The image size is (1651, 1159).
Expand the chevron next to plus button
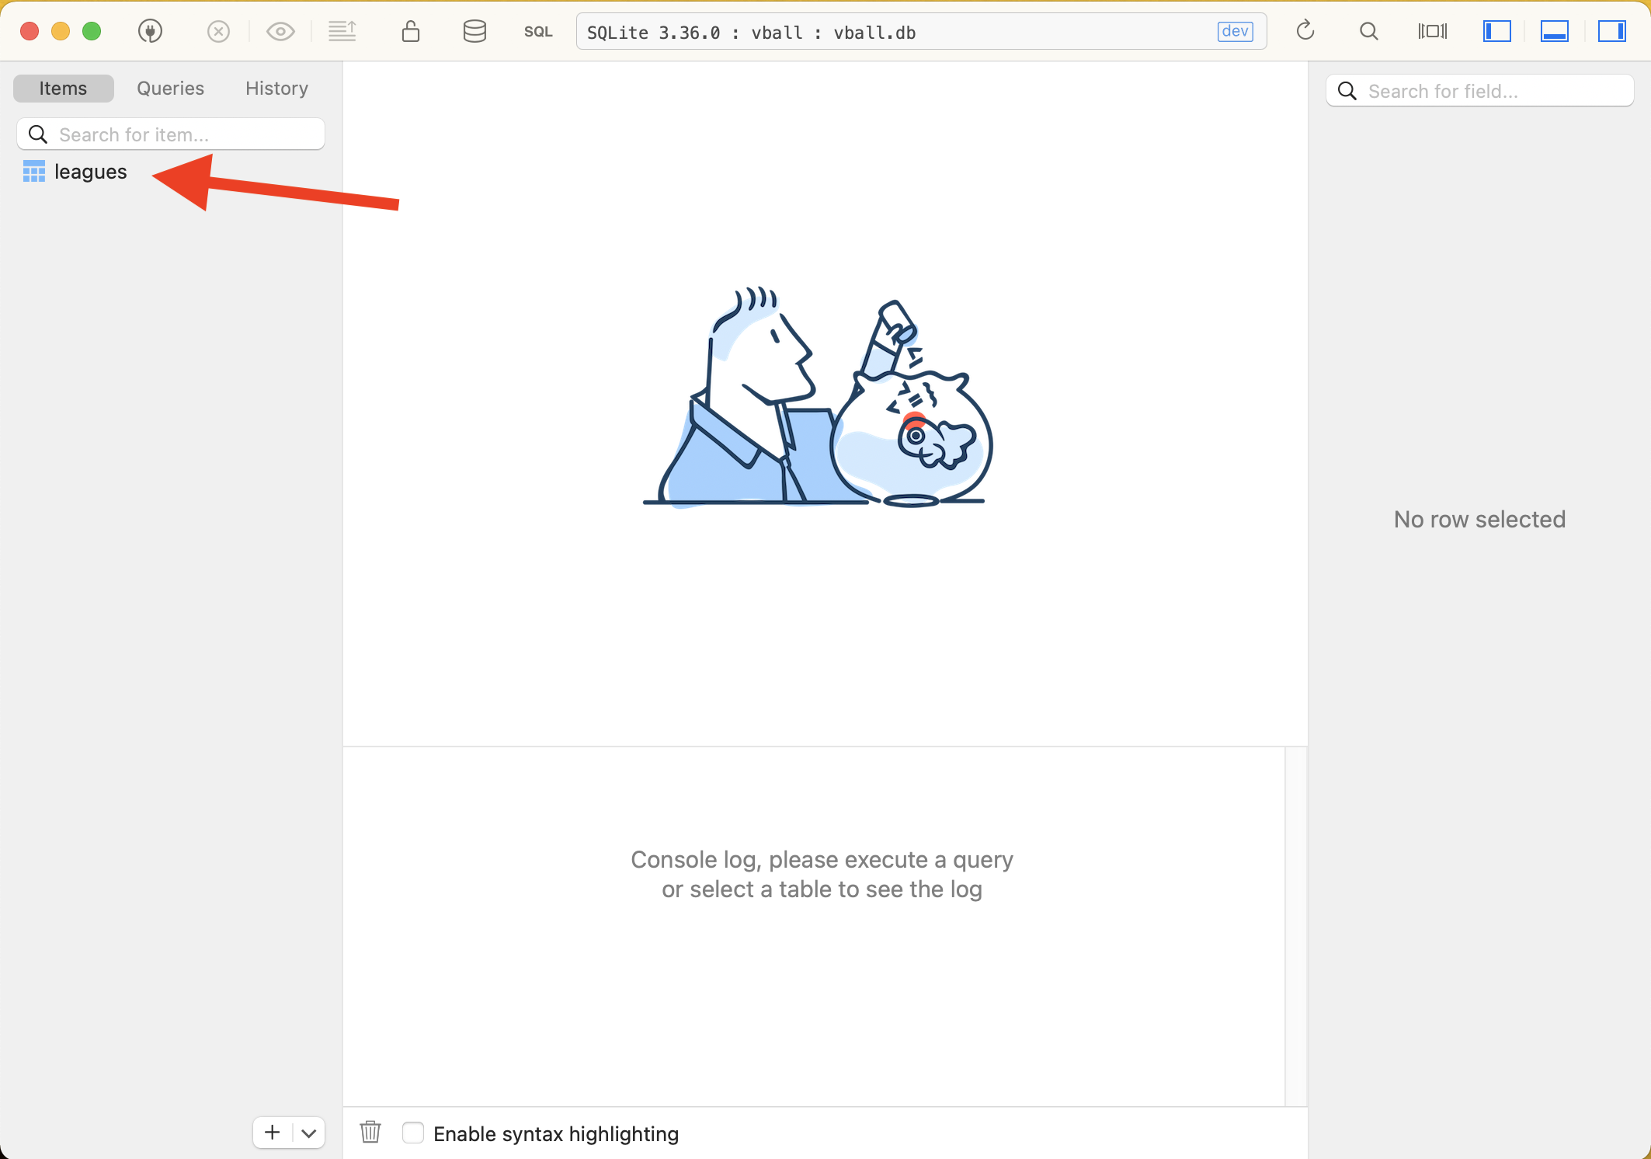click(x=309, y=1133)
